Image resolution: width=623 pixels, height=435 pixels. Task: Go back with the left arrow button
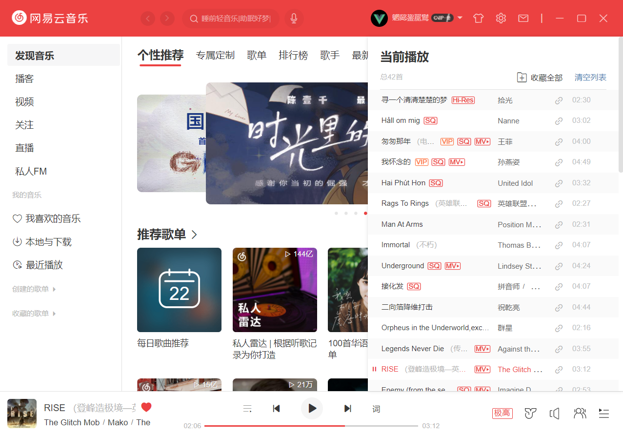click(148, 19)
